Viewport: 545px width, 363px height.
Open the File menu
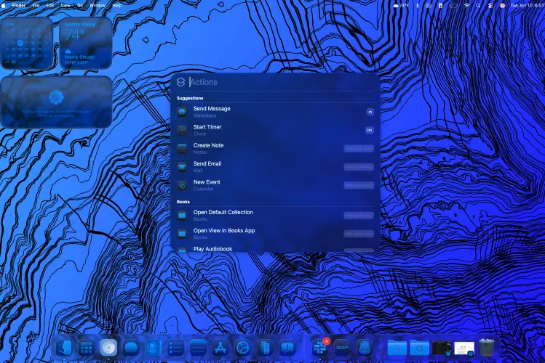[x=36, y=5]
